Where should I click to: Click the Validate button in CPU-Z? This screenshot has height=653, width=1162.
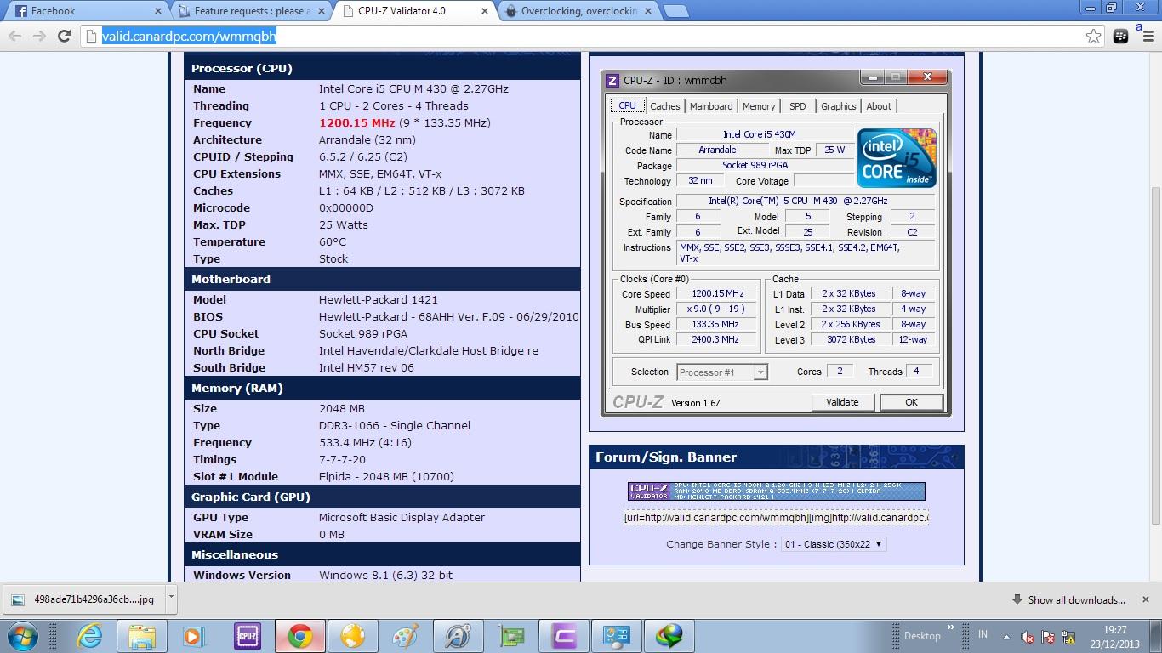(x=842, y=402)
